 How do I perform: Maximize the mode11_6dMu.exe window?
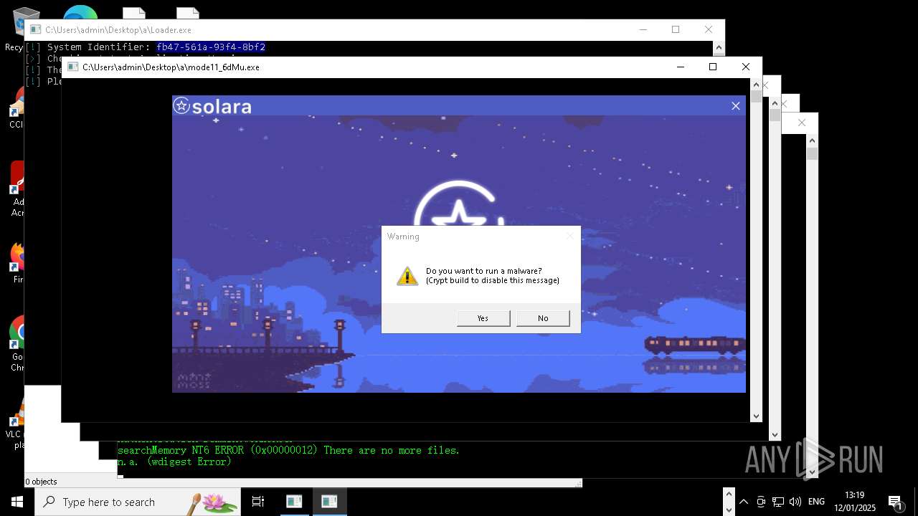click(713, 67)
